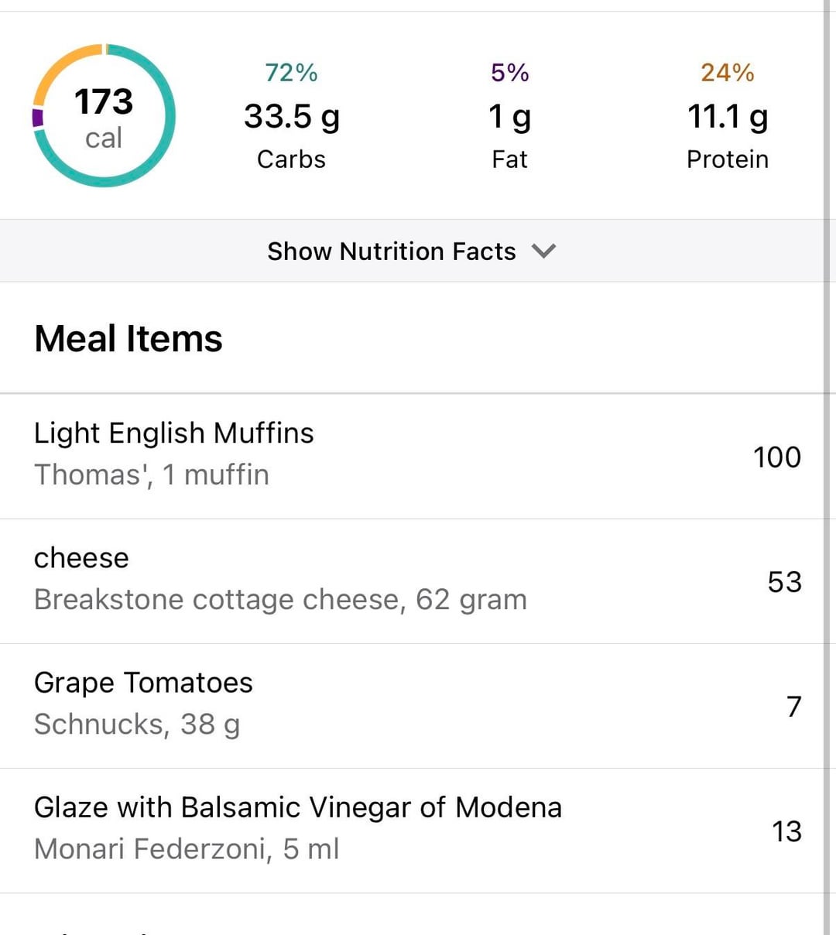Screen dimensions: 836x935
Task: Open the Light English Muffins item
Action: click(x=174, y=454)
